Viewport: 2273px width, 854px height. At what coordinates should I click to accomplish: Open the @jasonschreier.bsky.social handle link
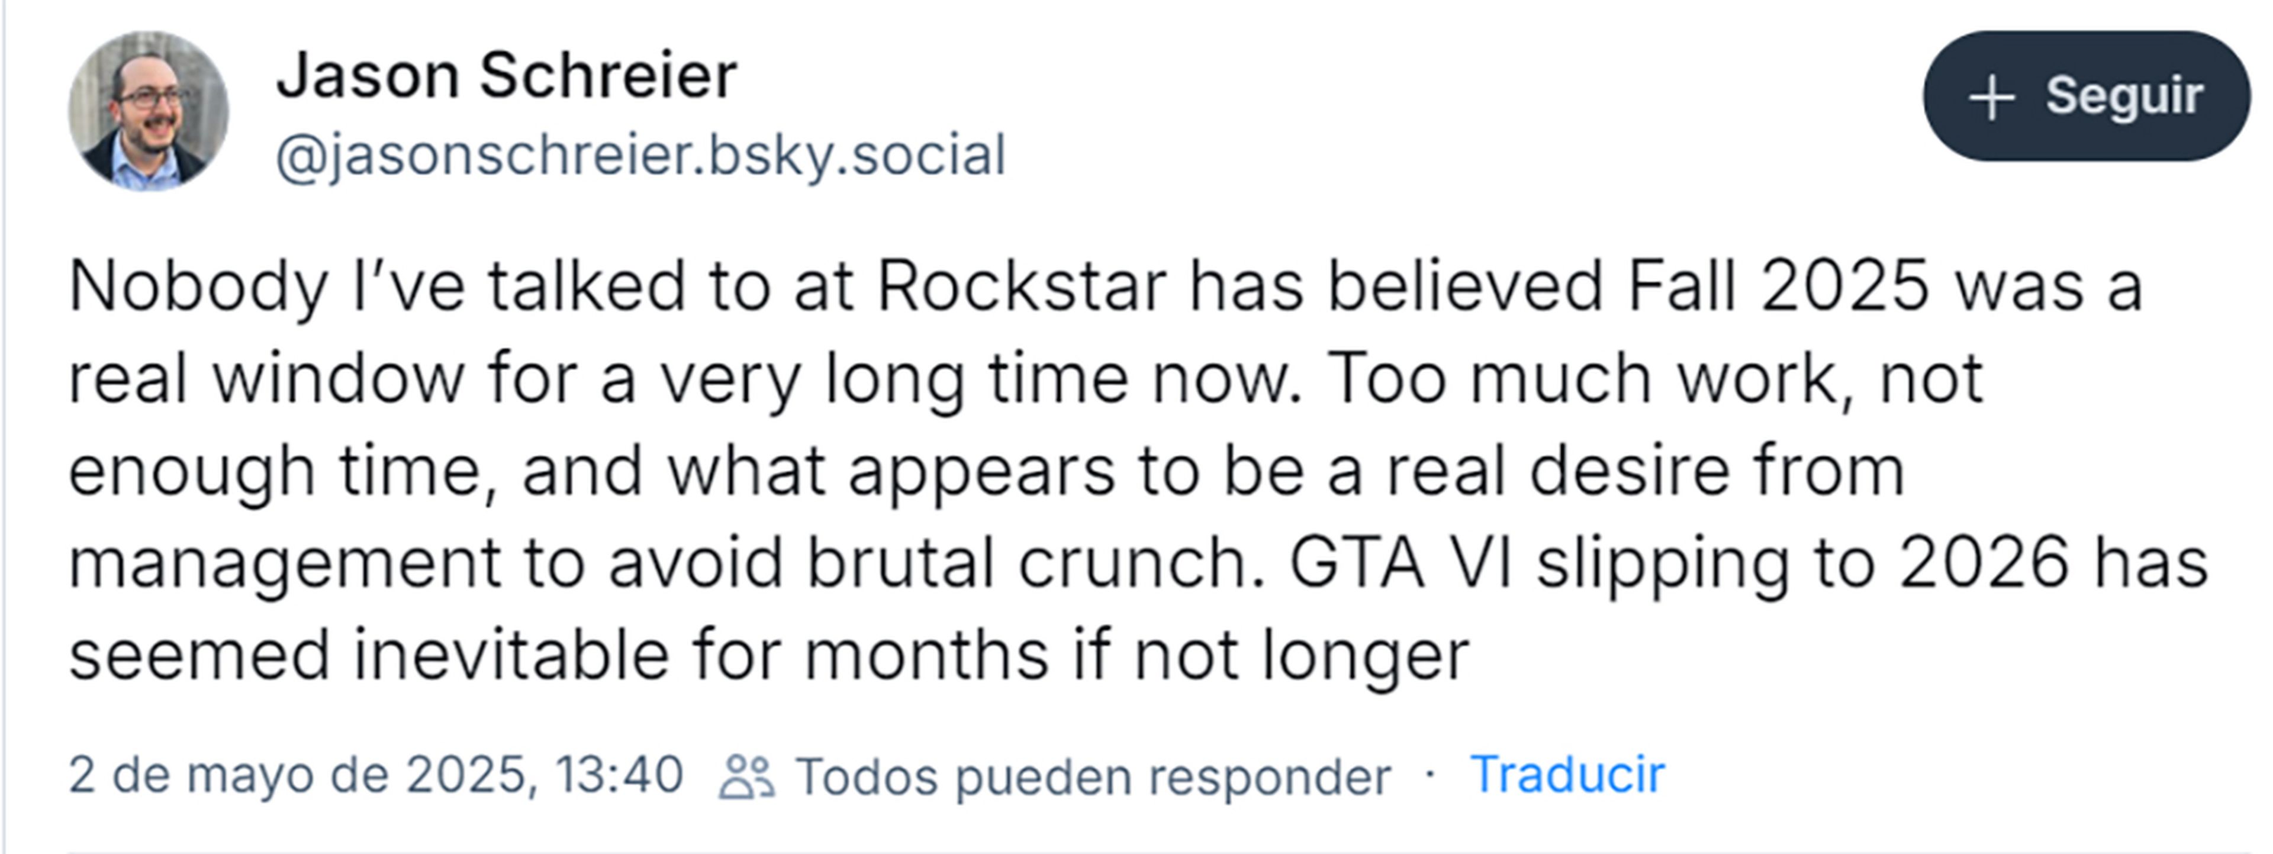tap(640, 156)
